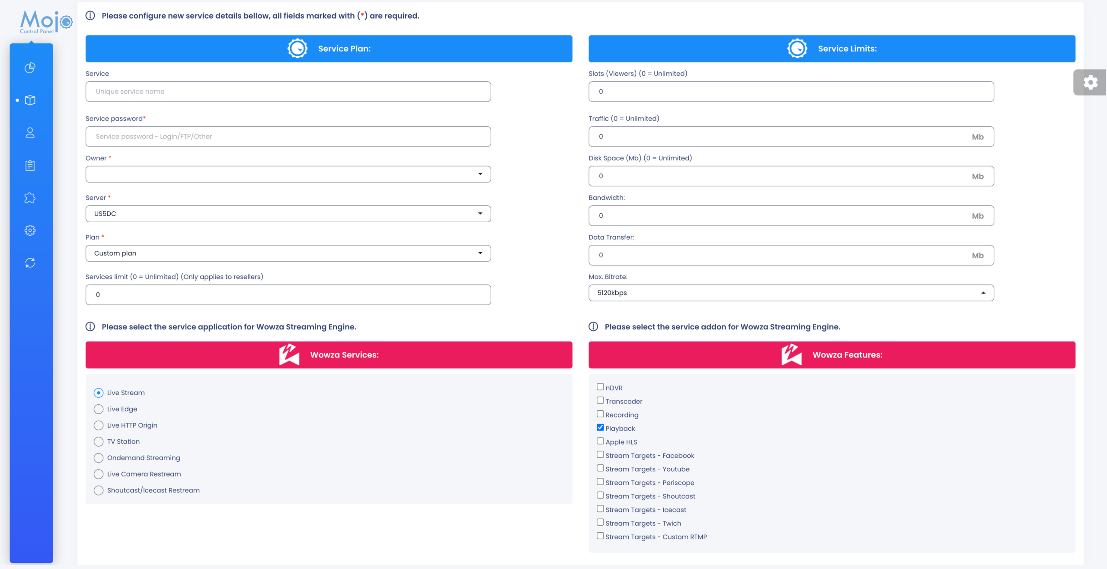This screenshot has width=1107, height=569.
Task: Enable the Transcoder checkbox
Action: pos(600,400)
